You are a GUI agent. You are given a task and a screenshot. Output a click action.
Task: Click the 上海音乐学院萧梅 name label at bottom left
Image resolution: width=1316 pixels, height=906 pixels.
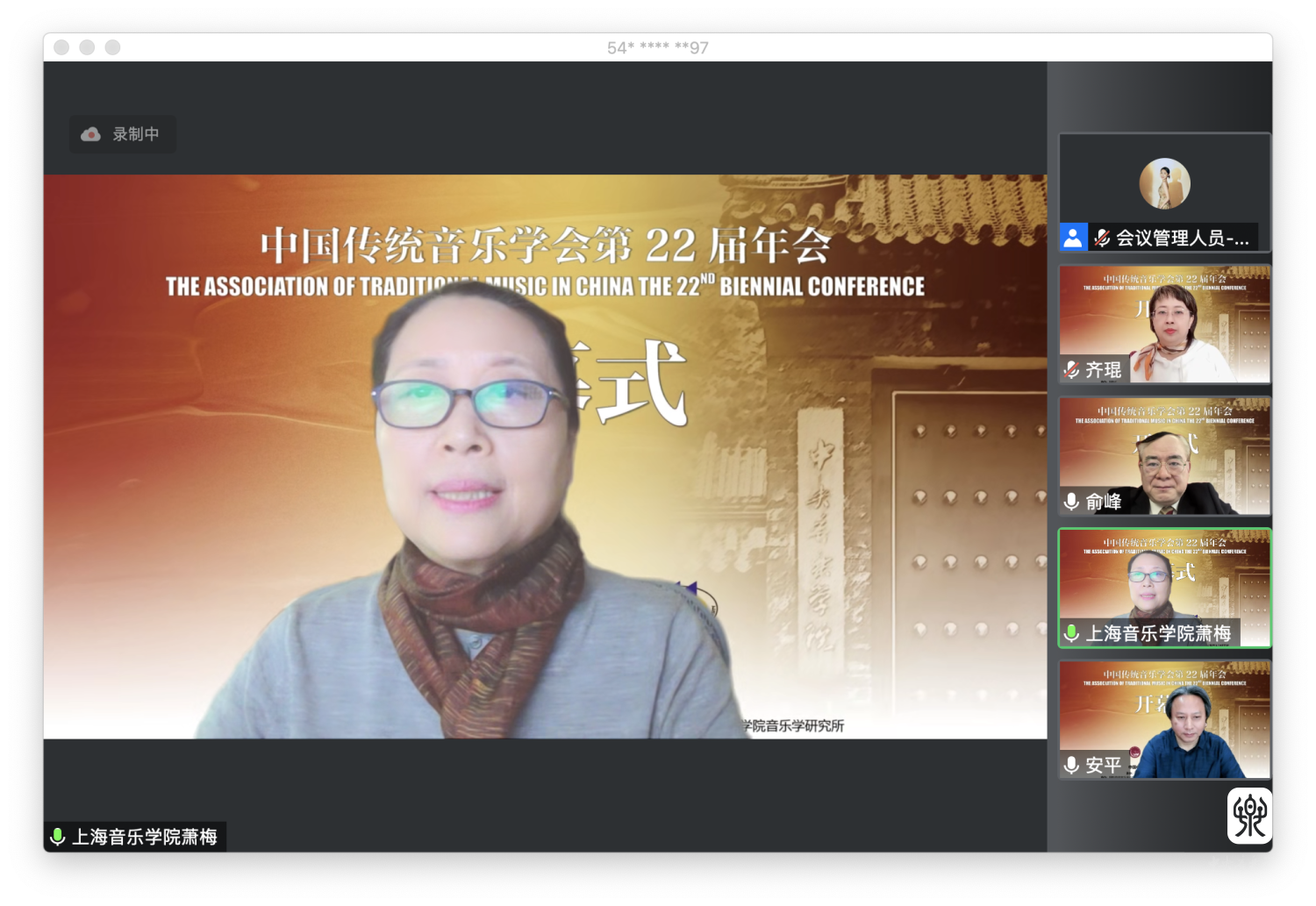[x=145, y=837]
